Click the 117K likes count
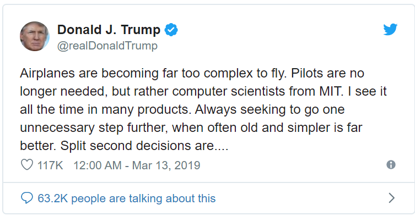This screenshot has width=415, height=216. click(50, 165)
